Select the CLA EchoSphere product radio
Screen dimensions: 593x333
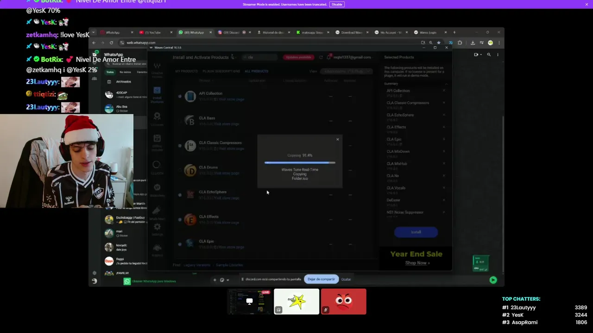click(x=180, y=195)
